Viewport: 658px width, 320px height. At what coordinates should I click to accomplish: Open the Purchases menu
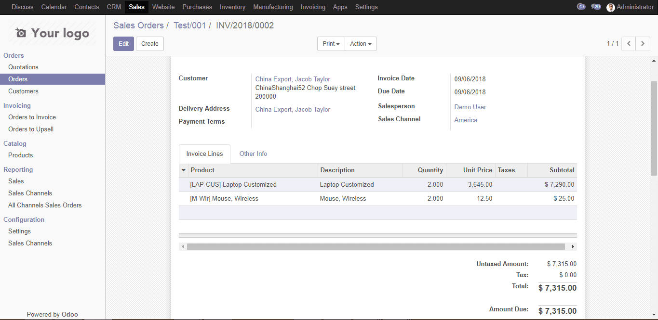click(197, 7)
